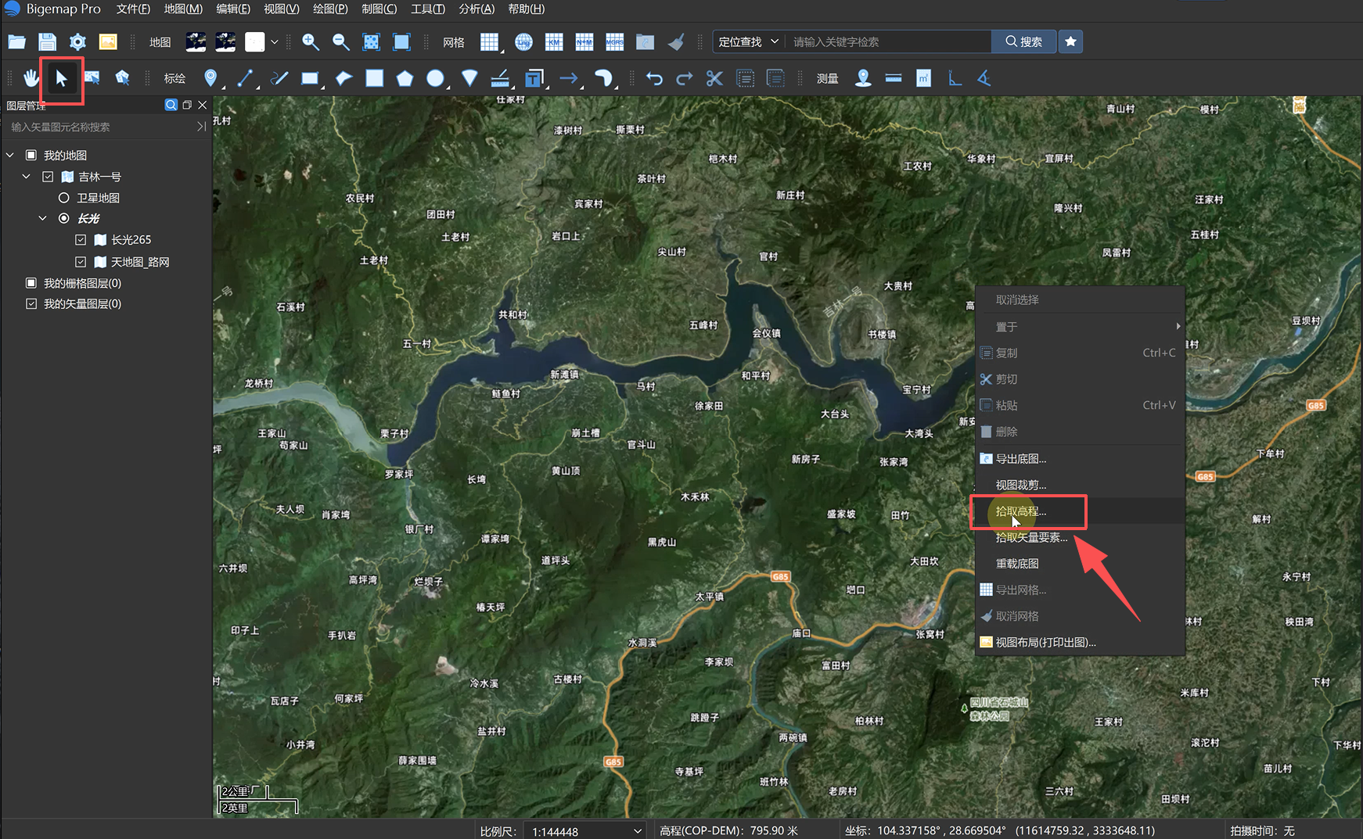
Task: Click the white blank map thumbnail
Action: point(255,41)
